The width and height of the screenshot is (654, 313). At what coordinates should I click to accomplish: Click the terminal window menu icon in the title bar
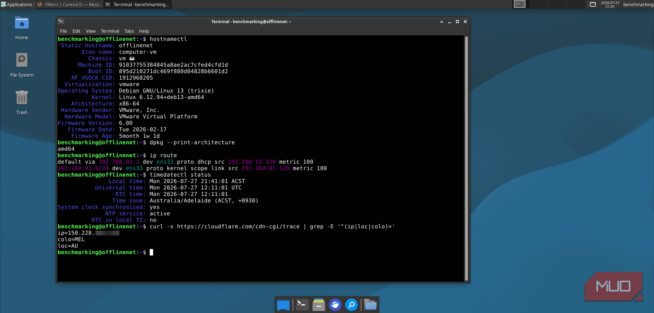click(x=61, y=21)
